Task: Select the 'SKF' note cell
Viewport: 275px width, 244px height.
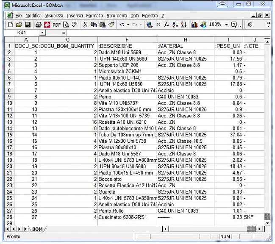Action: 254,217
